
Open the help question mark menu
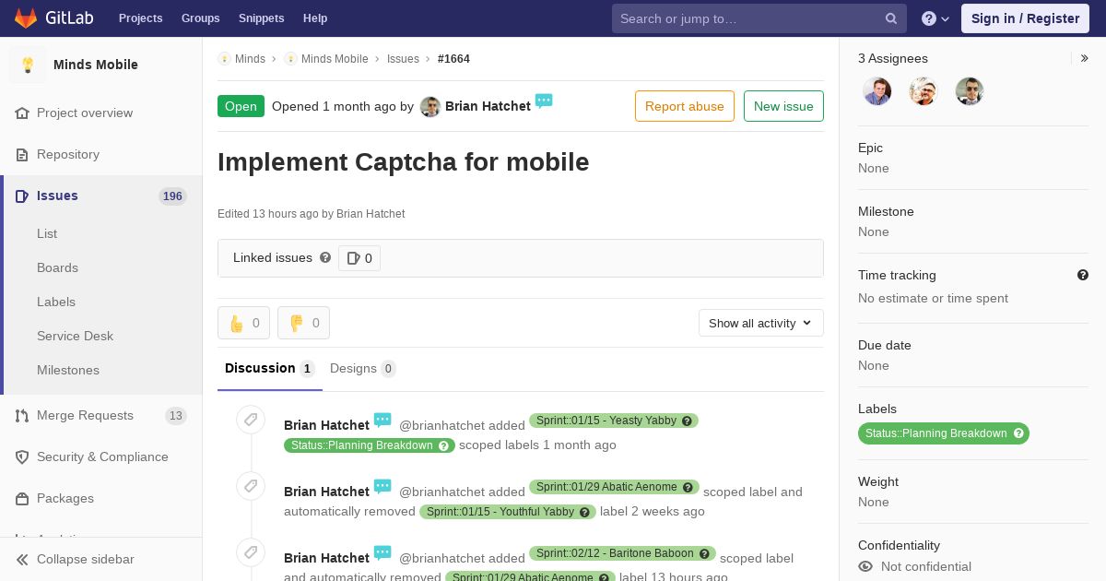click(x=935, y=18)
